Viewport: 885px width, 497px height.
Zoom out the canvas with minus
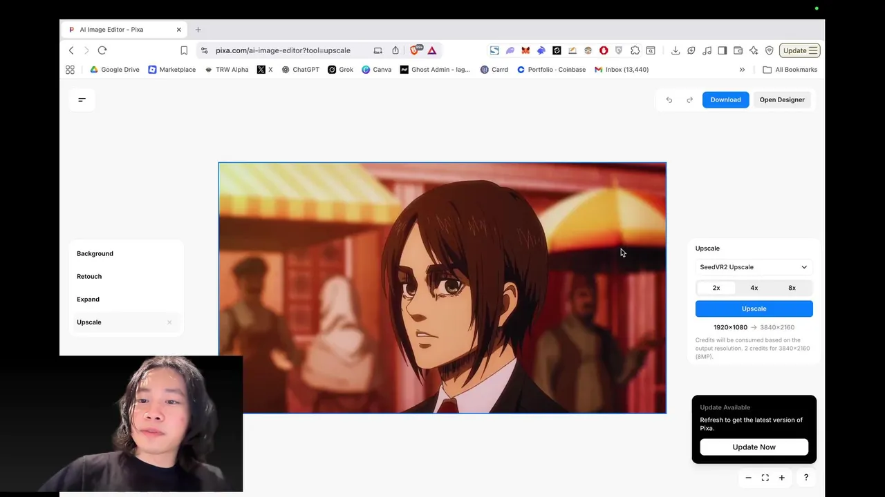(x=748, y=478)
